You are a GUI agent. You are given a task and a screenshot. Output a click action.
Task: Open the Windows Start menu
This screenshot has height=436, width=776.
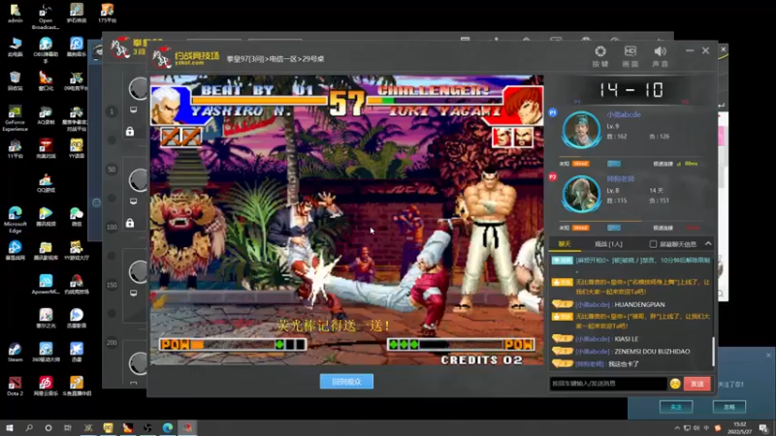(x=10, y=427)
